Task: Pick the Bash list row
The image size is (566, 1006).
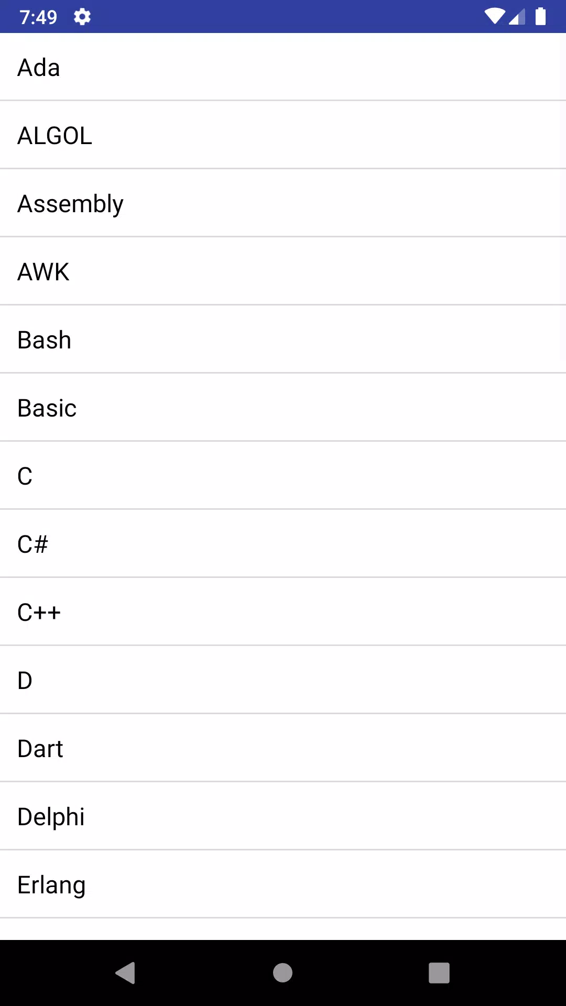Action: click(x=283, y=339)
